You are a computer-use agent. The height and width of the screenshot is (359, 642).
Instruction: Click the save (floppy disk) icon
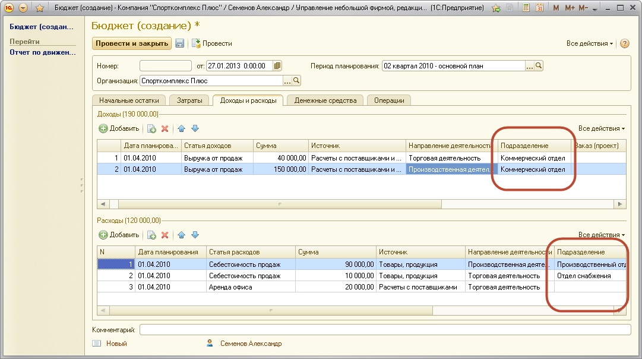point(179,43)
